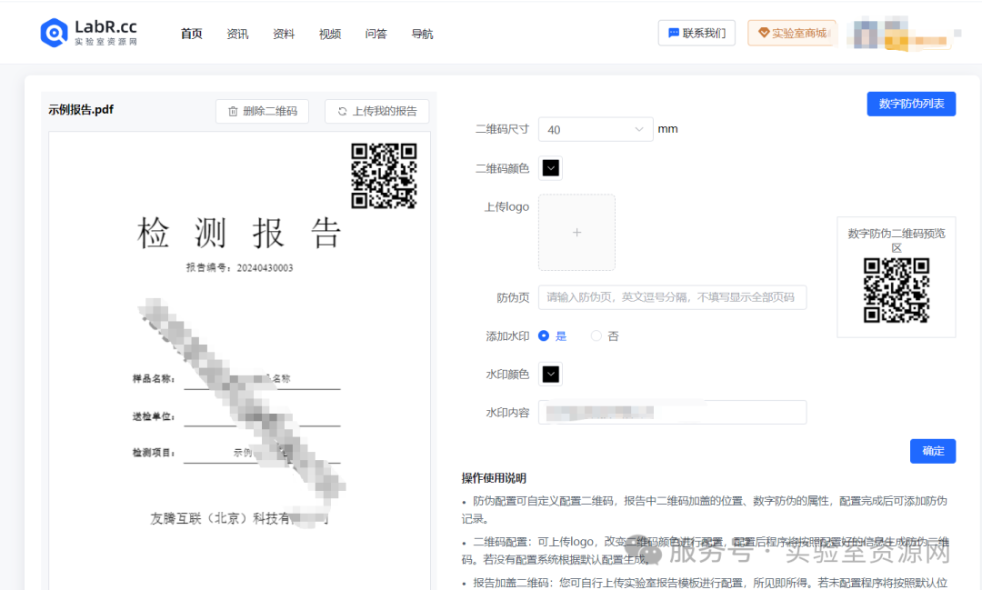Click the 样品名称 label in report
This screenshot has height=590, width=982.
coord(154,378)
